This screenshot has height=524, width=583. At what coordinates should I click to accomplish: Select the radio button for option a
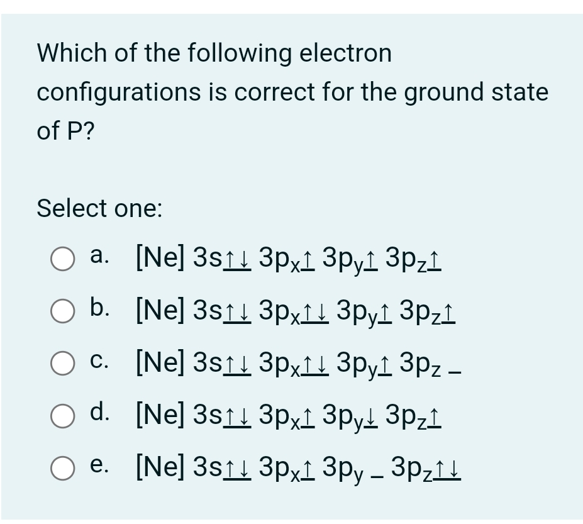(x=62, y=258)
